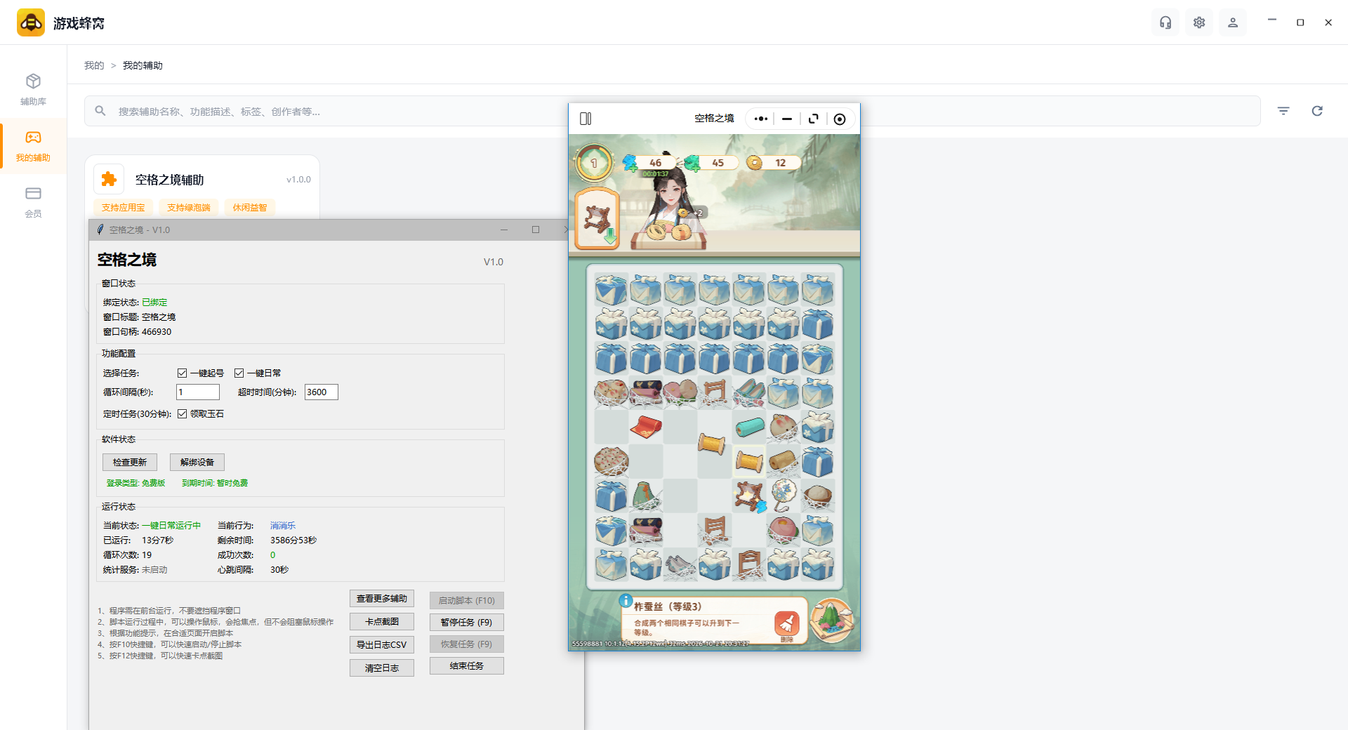Open the three-dots menu in game window
This screenshot has width=1348, height=730.
coord(761,119)
